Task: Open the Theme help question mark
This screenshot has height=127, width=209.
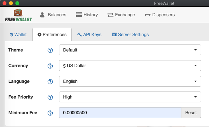Action: [x=50, y=50]
